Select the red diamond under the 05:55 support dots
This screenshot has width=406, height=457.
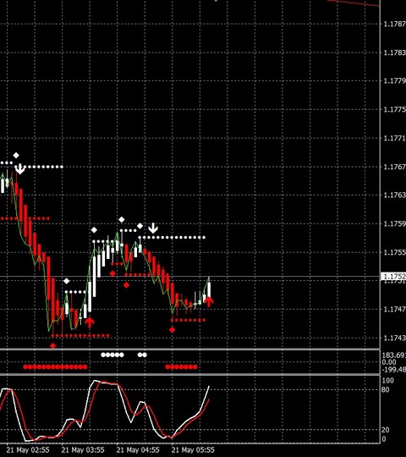[173, 330]
